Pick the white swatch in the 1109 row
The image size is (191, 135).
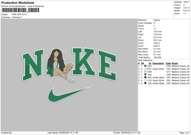click(x=145, y=80)
